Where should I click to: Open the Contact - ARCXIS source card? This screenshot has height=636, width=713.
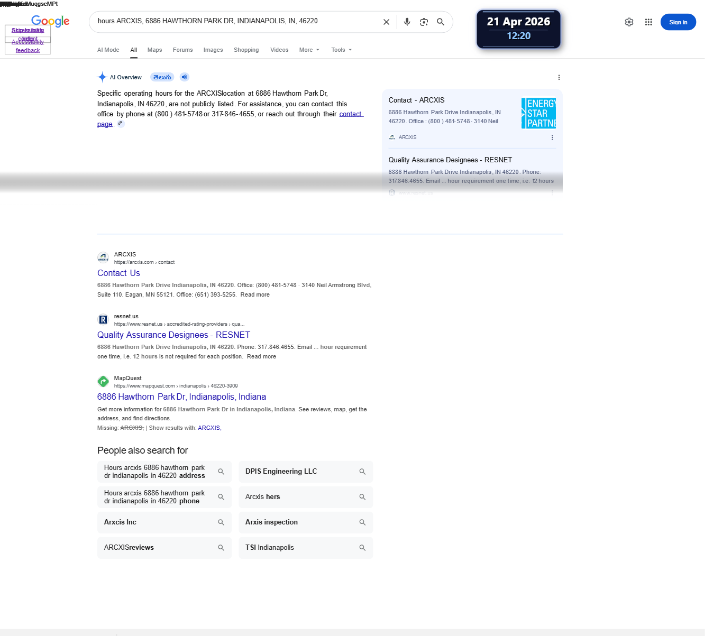tap(417, 100)
